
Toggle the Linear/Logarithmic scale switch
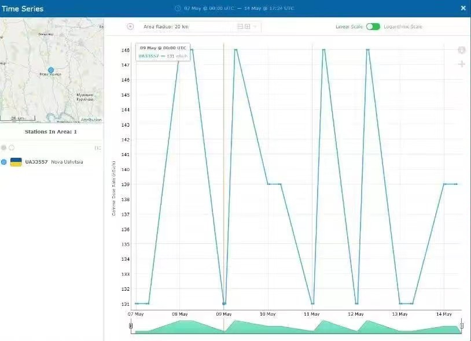pyautogui.click(x=373, y=27)
